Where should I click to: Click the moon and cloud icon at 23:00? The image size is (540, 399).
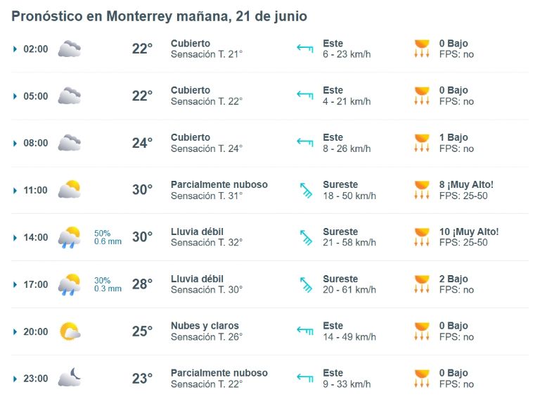click(69, 377)
